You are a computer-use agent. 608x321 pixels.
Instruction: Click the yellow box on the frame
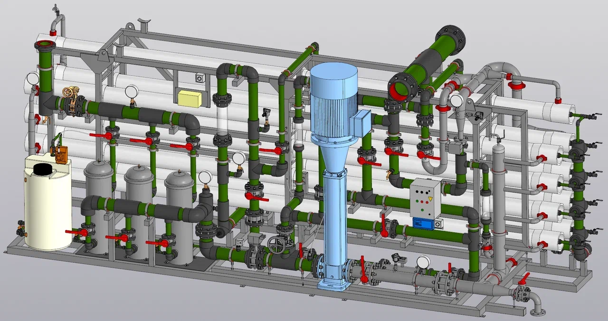tap(190, 98)
